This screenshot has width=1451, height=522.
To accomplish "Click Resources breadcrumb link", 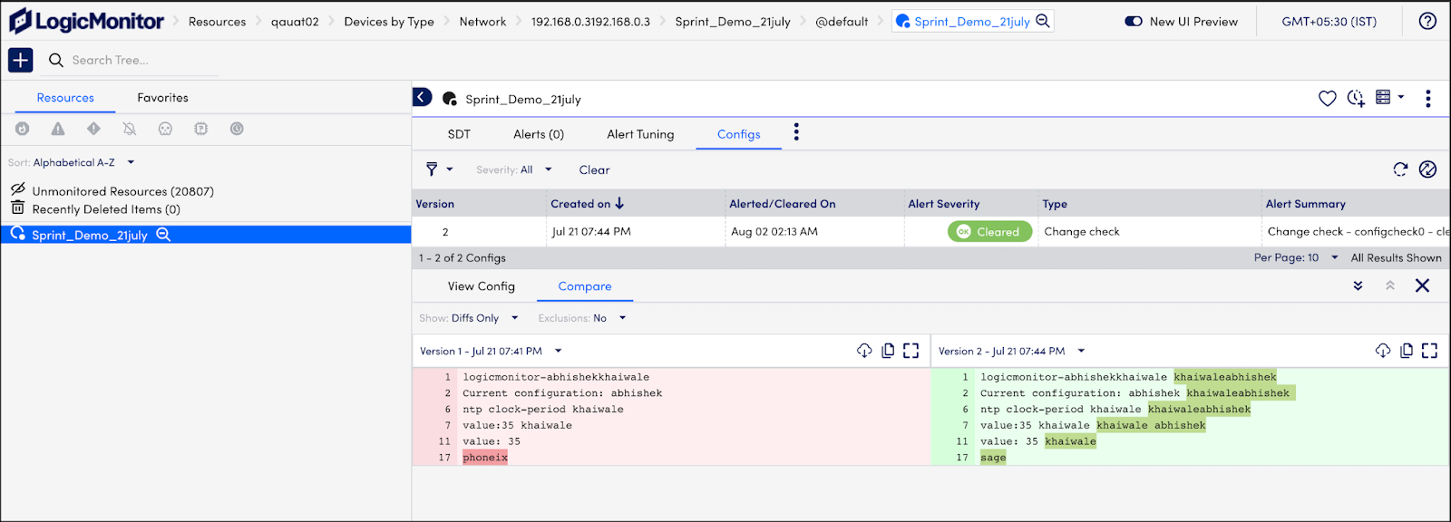I will (217, 21).
